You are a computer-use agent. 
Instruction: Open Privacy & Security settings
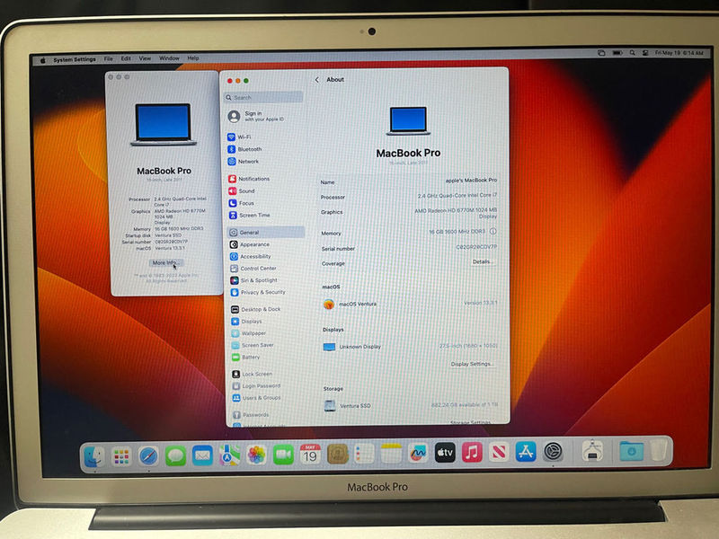[x=258, y=292]
